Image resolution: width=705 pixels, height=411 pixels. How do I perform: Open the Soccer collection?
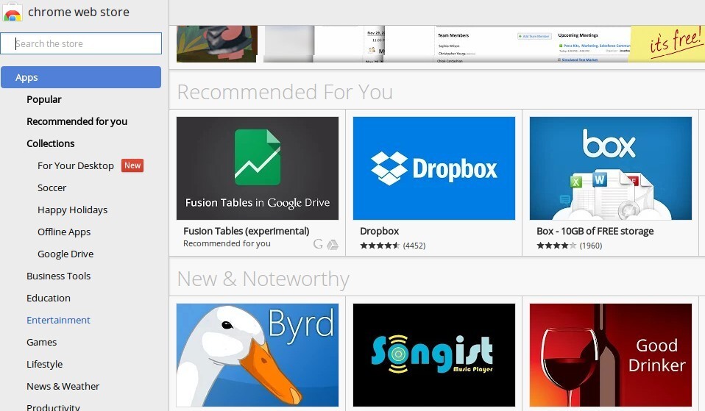[52, 187]
